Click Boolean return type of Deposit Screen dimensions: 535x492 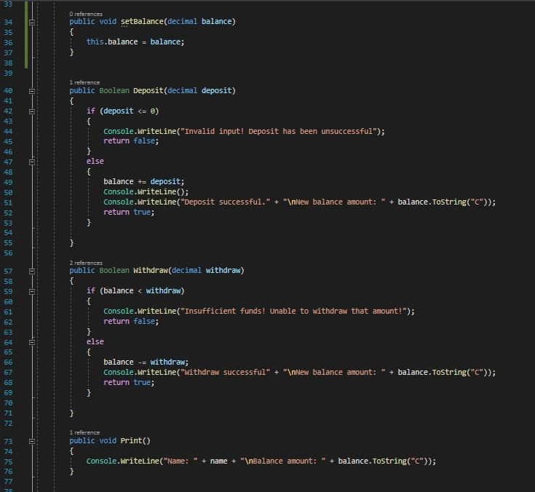coord(114,91)
